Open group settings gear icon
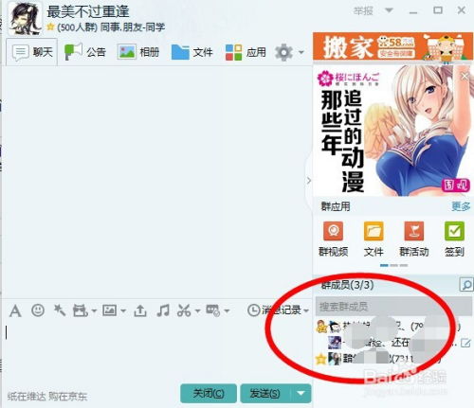 pyautogui.click(x=283, y=52)
